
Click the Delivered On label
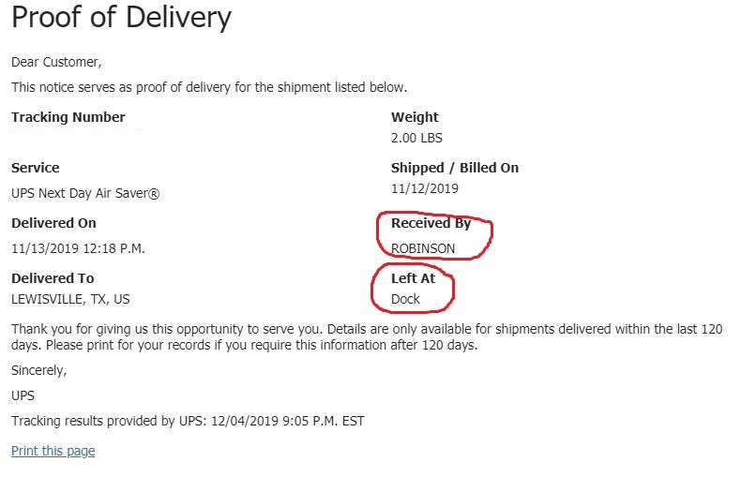[x=53, y=223]
